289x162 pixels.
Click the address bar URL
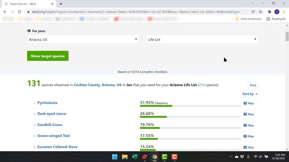pyautogui.click(x=136, y=12)
